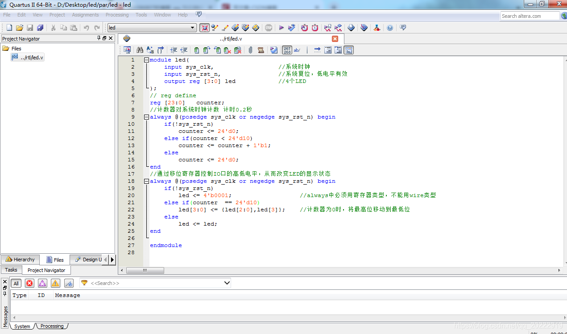Start Compilation from the toolbar
The image size is (567, 334).
tap(281, 28)
